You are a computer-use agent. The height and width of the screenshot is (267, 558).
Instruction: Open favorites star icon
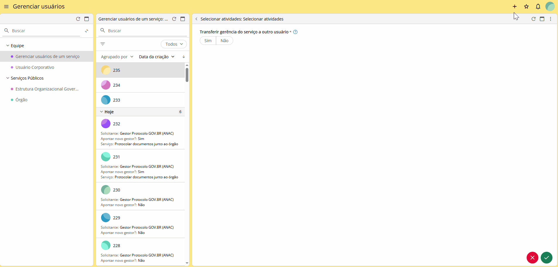(x=526, y=6)
